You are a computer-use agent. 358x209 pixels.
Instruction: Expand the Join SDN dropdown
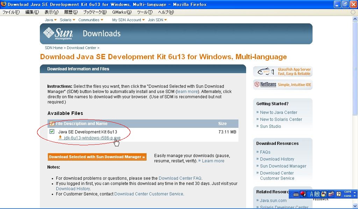point(157,20)
